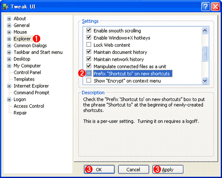Uncheck Manipulate connected files as a unit

89,66
